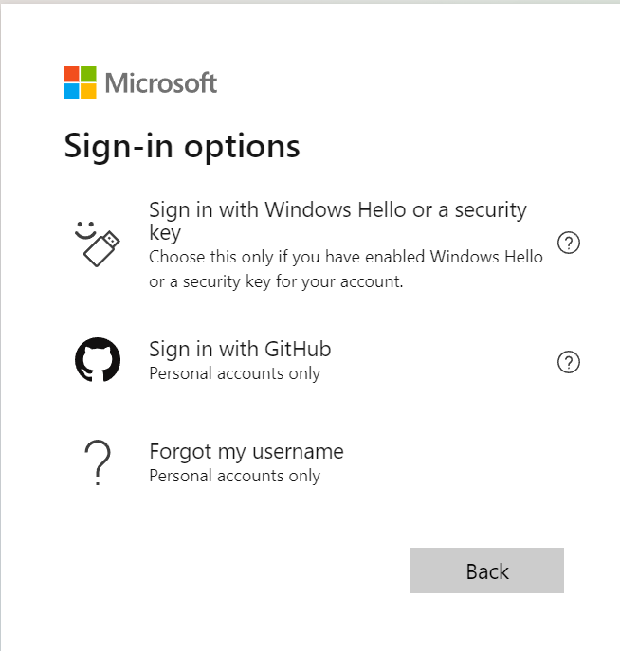The width and height of the screenshot is (620, 651).
Task: Open help for GitHub sign-in
Action: point(569,362)
